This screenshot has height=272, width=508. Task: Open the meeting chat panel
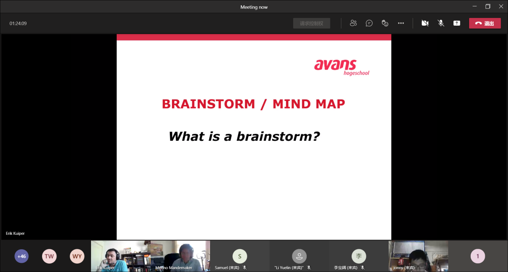pyautogui.click(x=369, y=23)
